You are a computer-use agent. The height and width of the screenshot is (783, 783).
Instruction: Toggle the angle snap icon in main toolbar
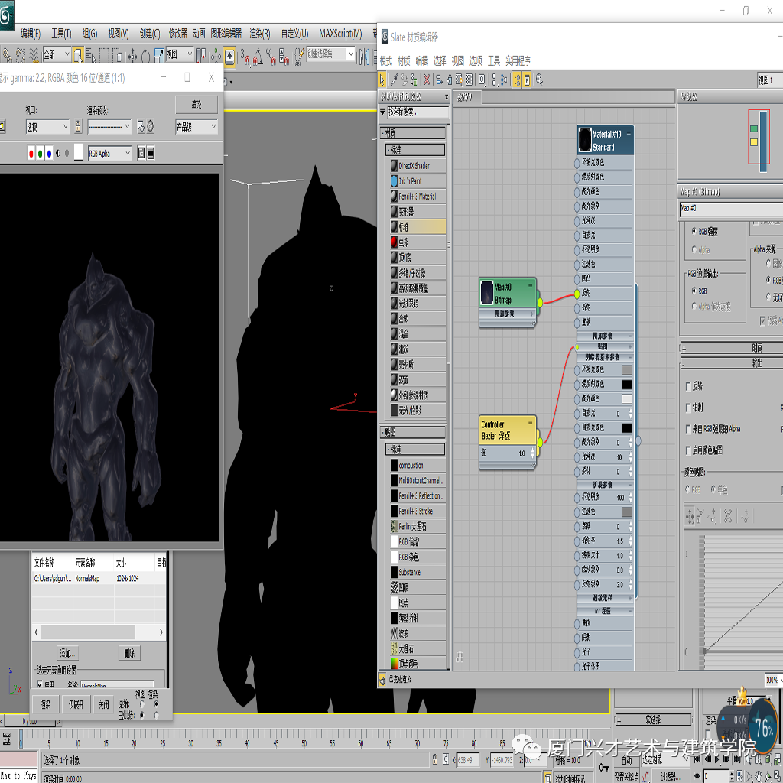pyautogui.click(x=259, y=55)
